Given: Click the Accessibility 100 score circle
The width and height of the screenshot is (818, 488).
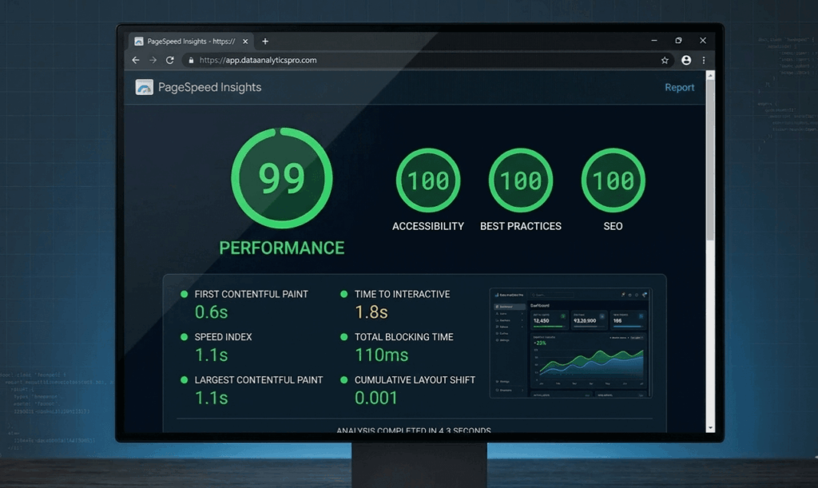Looking at the screenshot, I should pos(428,181).
